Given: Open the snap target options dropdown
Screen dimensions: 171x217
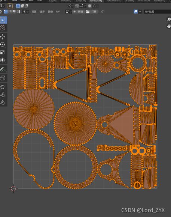Looking at the screenshot, I should click(83, 6).
